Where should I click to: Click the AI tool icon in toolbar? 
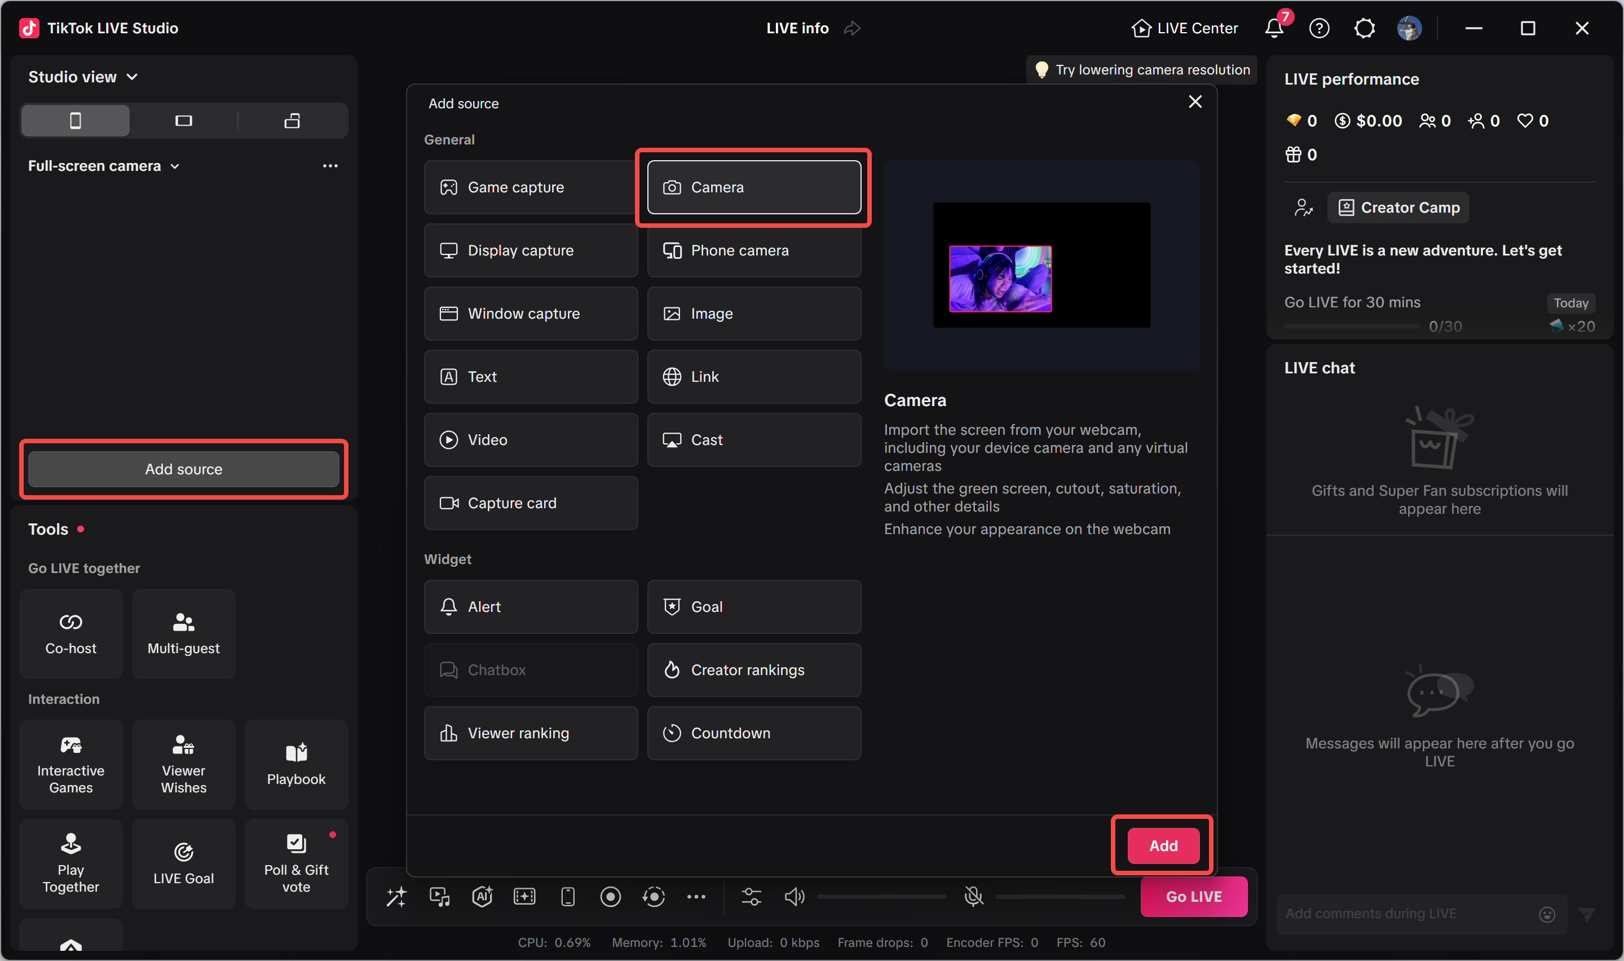click(x=482, y=897)
